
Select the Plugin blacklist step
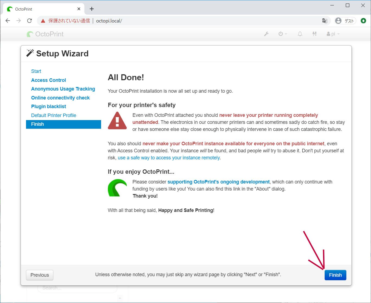tap(49, 107)
